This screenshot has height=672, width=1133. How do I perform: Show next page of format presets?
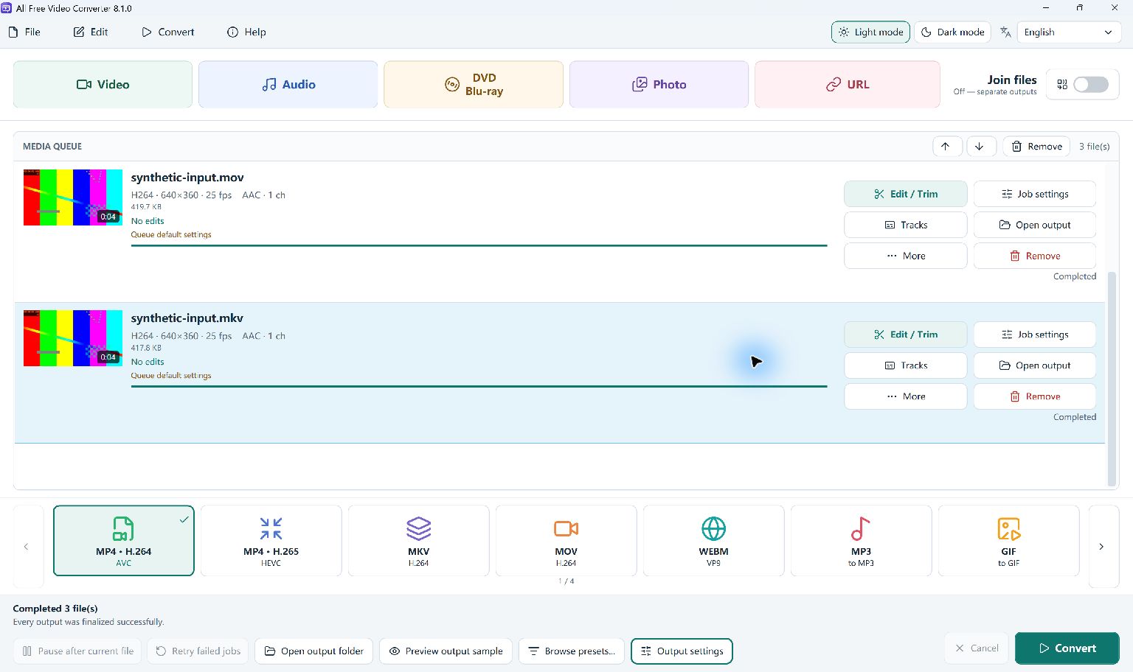(x=1103, y=546)
